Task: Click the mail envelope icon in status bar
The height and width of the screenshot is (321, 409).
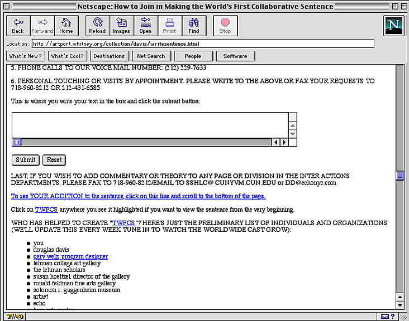Action: 385,317
